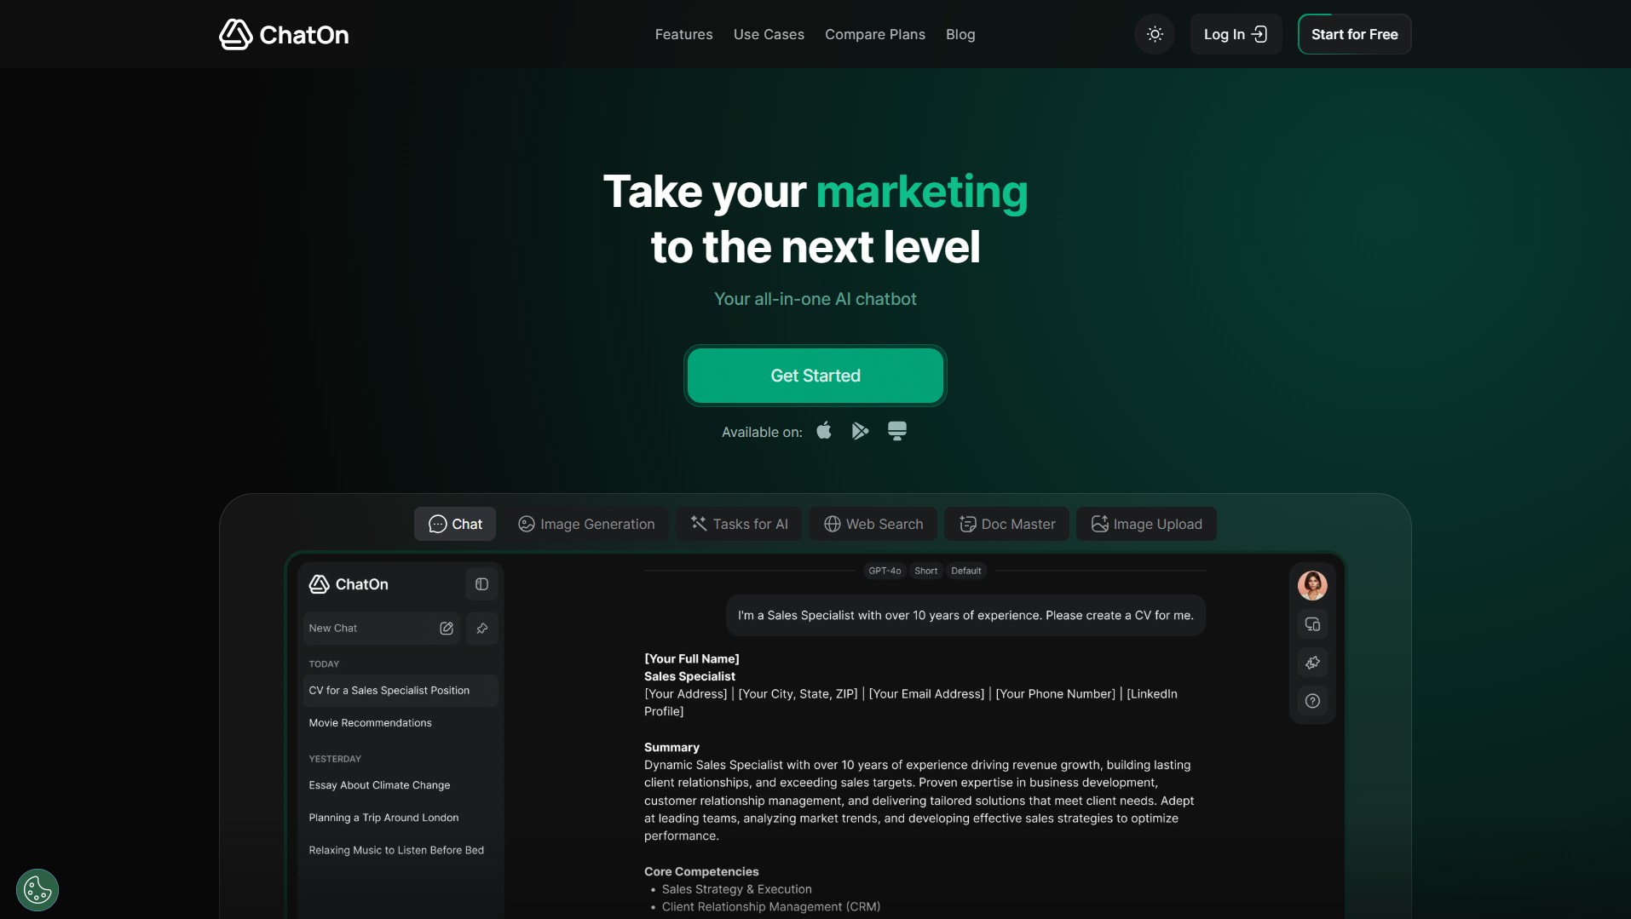Open CV for a Sales Specialist Position chat
Viewport: 1631px width, 919px height.
[x=400, y=691]
